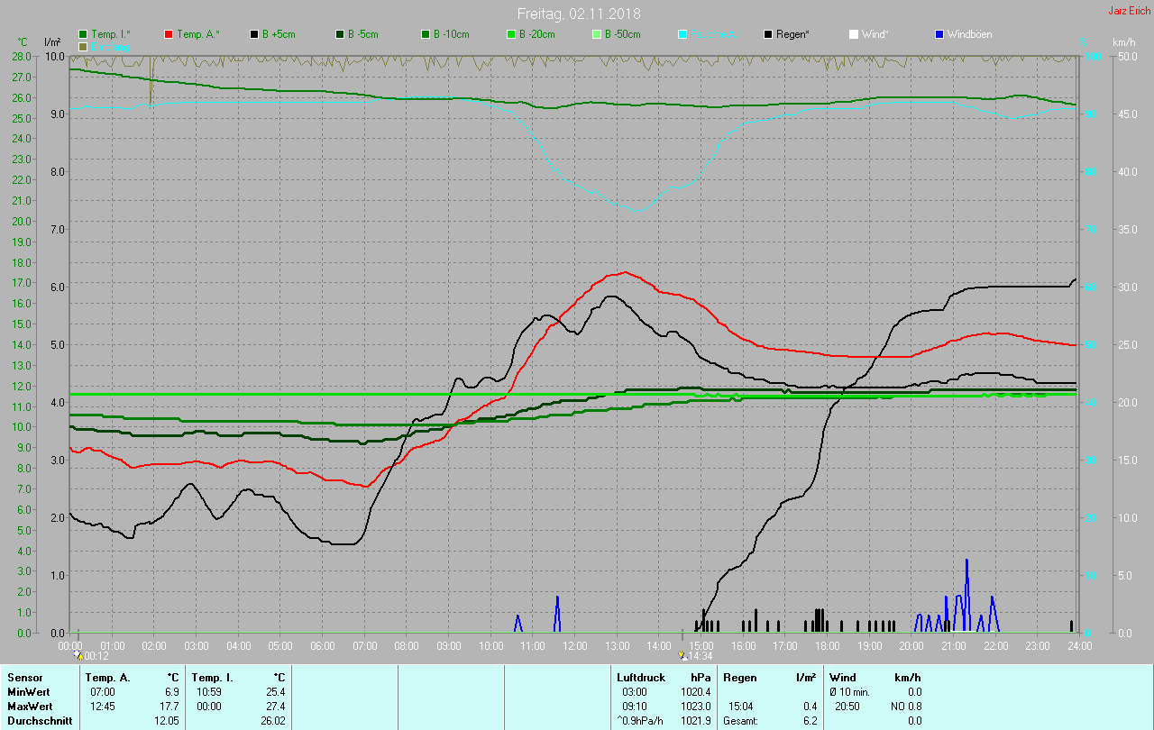Click the Jarz Erich label

click(x=1129, y=11)
